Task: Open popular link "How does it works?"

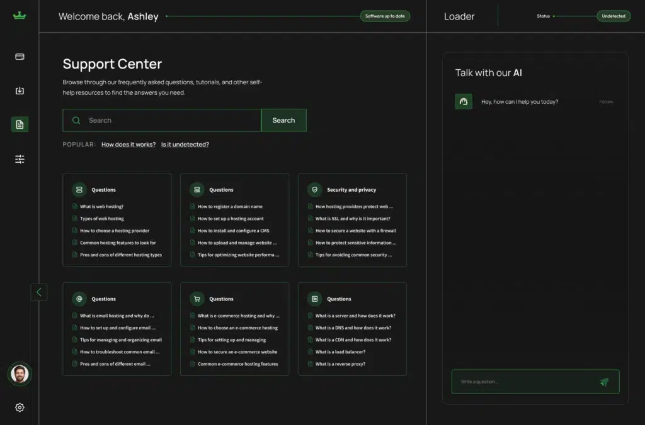Action: pos(128,145)
